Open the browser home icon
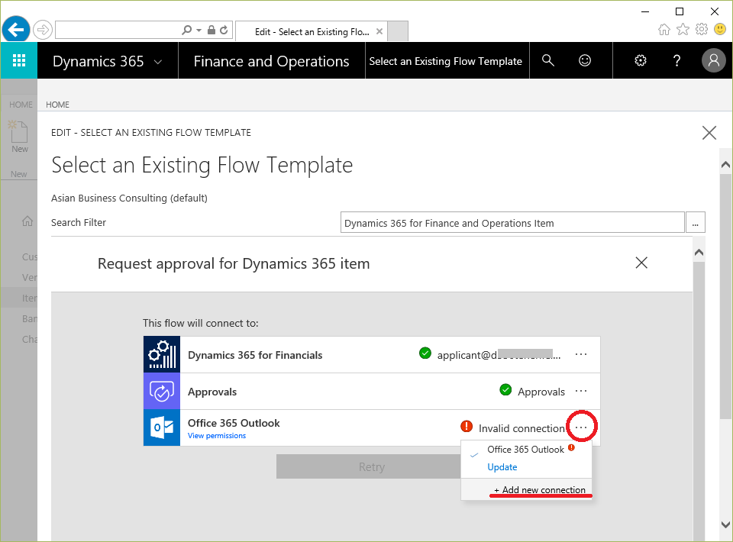This screenshot has height=542, width=733. click(x=664, y=30)
